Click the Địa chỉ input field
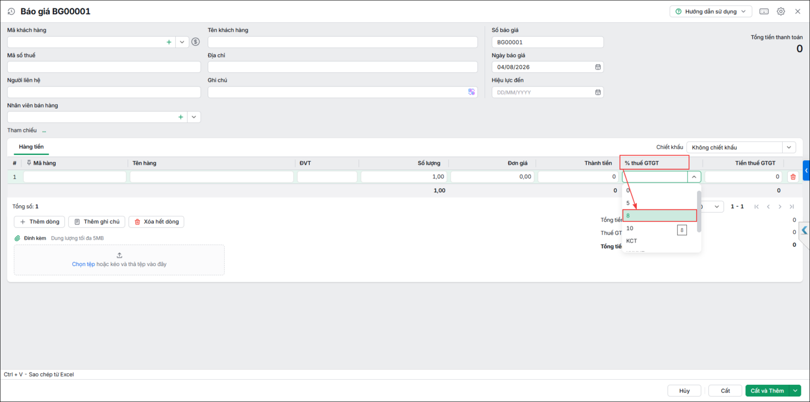Image resolution: width=810 pixels, height=402 pixels. [x=343, y=67]
